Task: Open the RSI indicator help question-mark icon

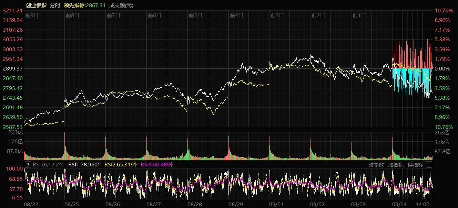Action: 28,165
